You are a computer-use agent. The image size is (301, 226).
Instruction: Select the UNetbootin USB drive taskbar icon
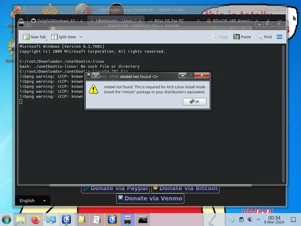(x=128, y=220)
